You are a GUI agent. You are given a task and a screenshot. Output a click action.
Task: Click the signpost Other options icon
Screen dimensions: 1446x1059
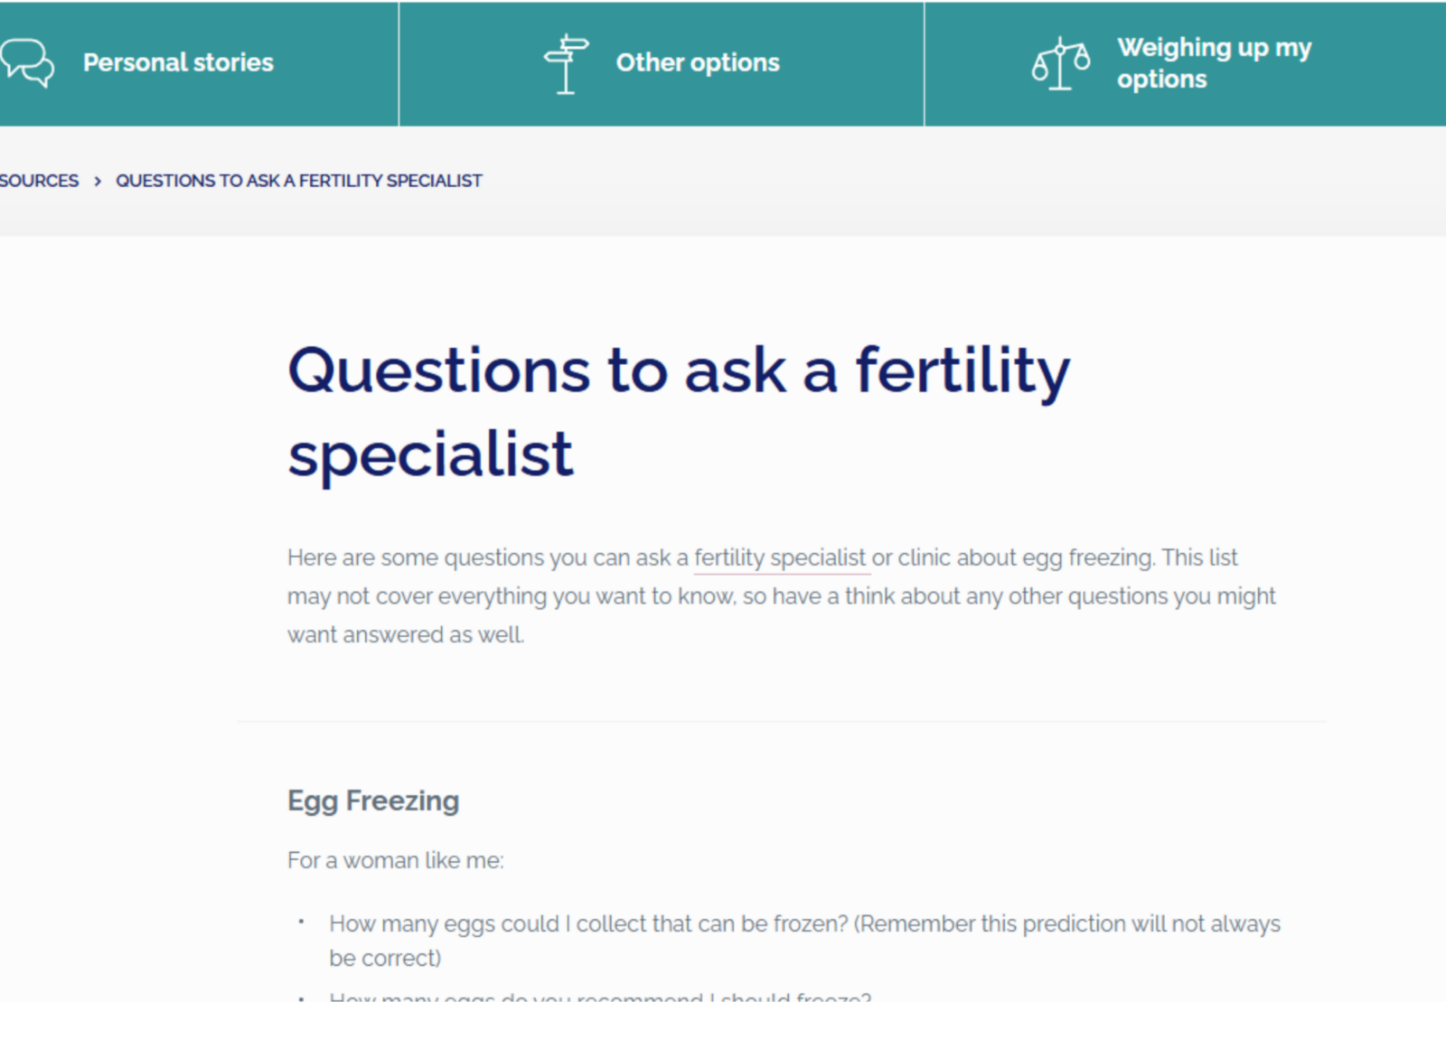(566, 63)
